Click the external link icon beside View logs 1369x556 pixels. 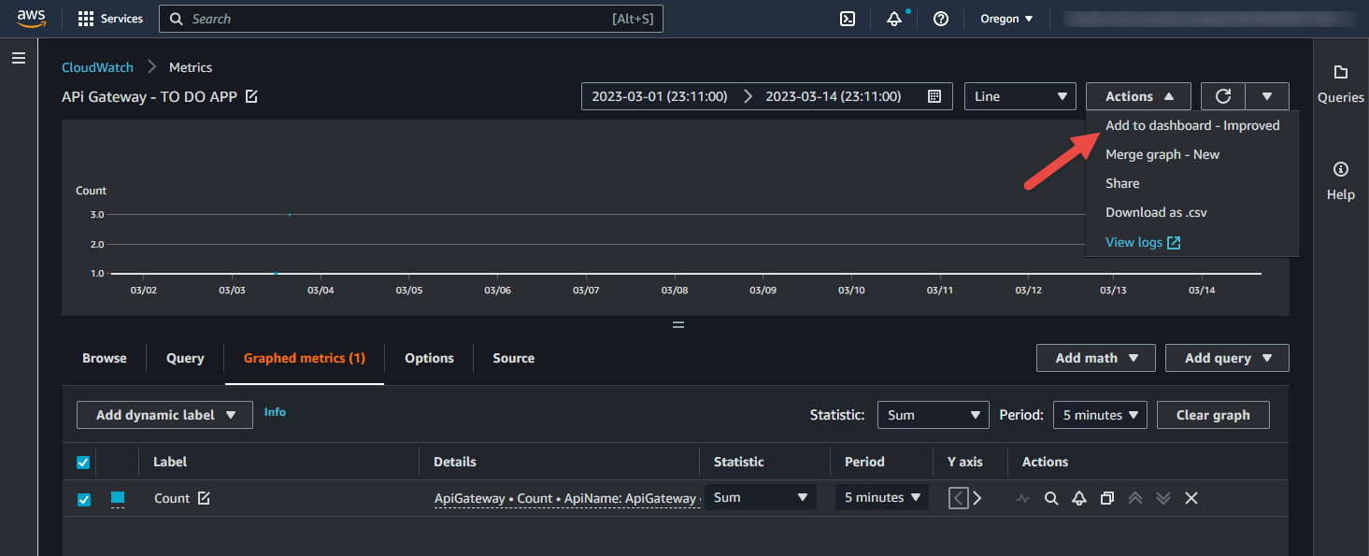(x=1174, y=243)
